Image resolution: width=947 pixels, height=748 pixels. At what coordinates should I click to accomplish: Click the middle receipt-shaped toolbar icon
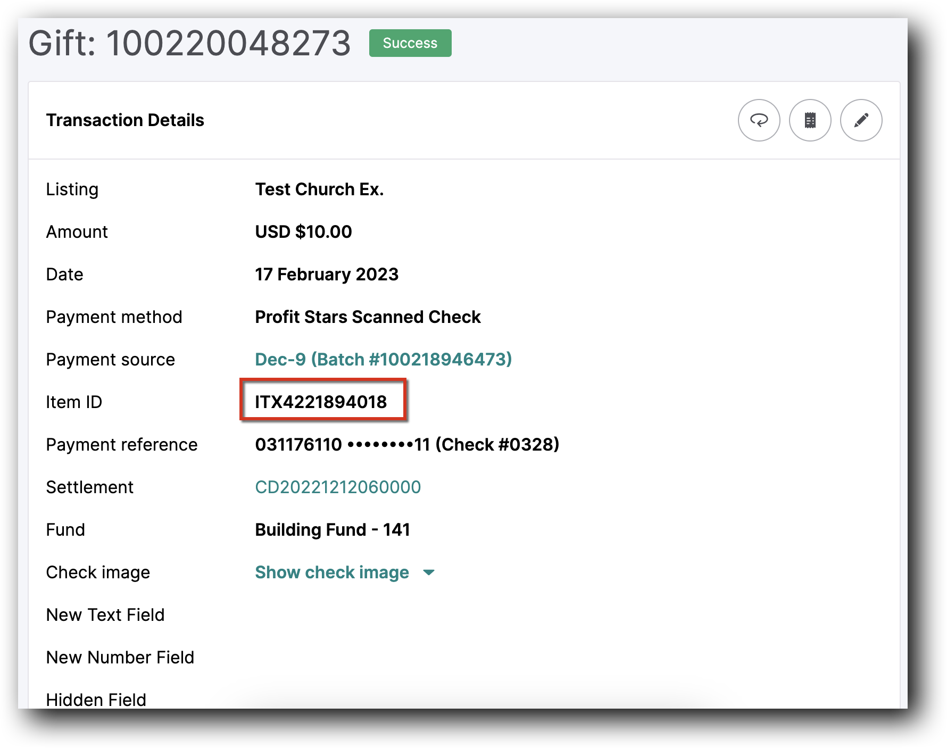[810, 121]
